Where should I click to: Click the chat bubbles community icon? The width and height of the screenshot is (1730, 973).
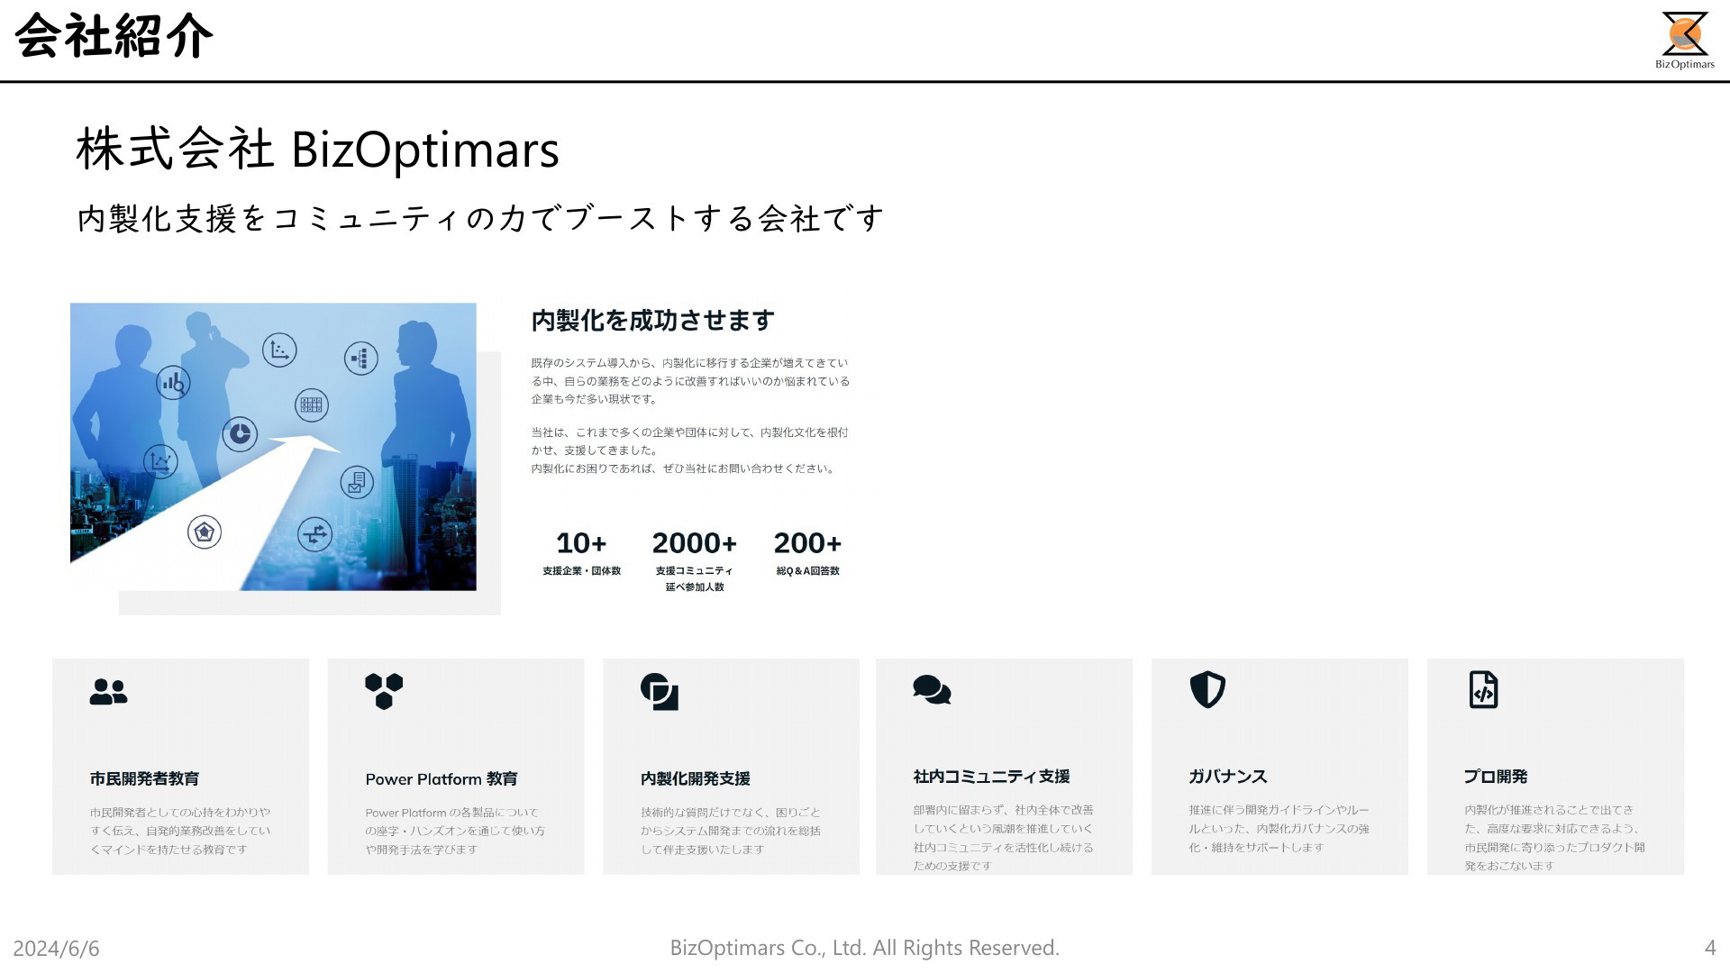point(932,690)
